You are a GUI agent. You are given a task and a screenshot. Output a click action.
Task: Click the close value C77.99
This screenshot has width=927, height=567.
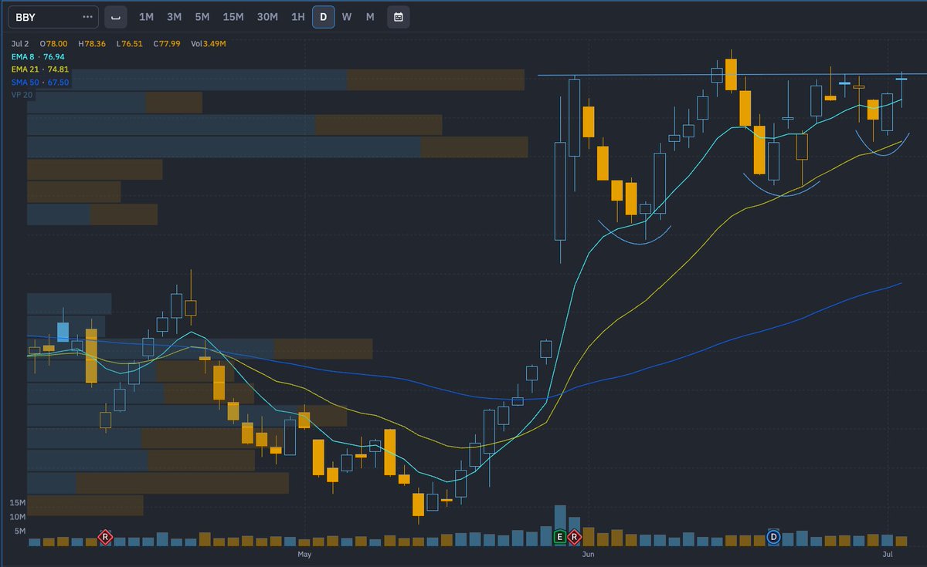166,44
